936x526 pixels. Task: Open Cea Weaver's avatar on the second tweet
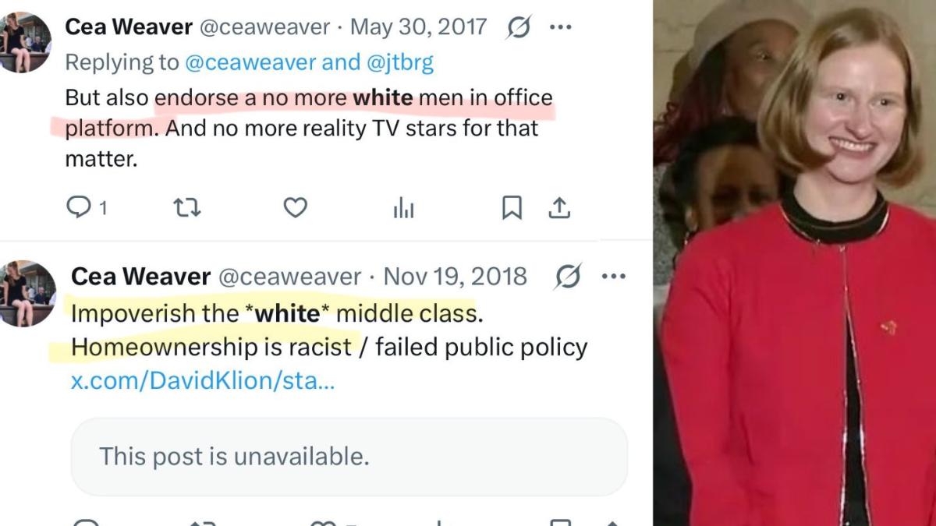click(x=28, y=293)
